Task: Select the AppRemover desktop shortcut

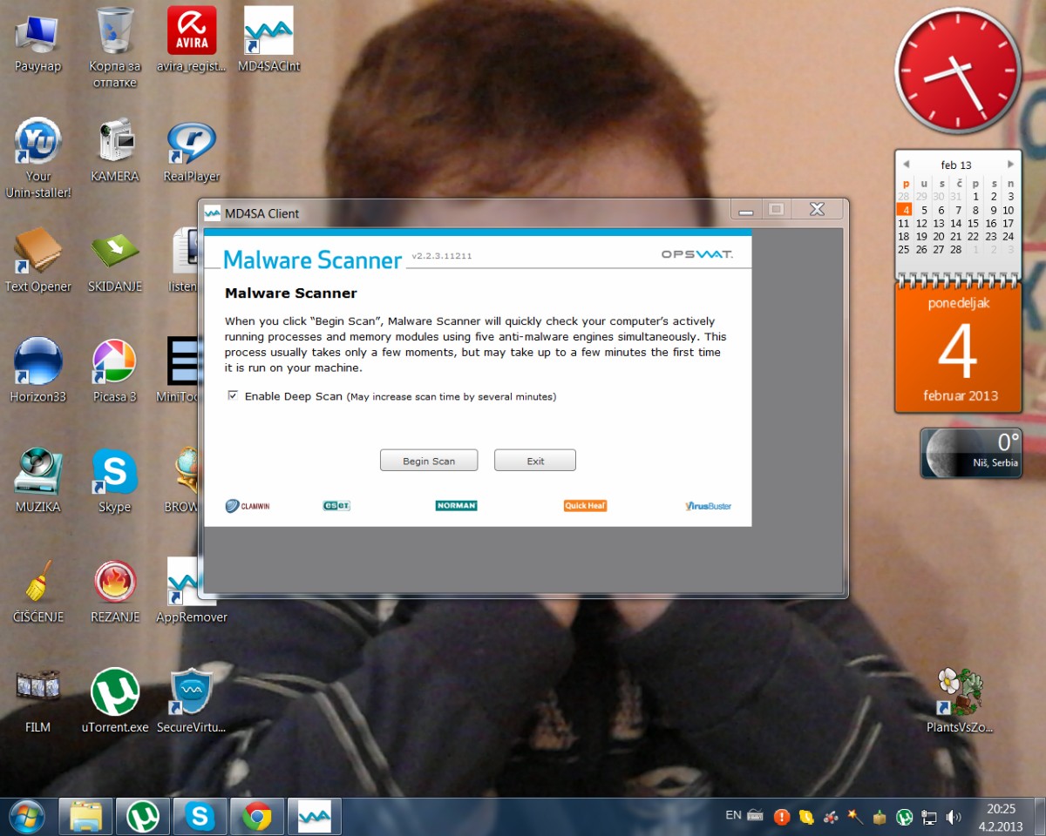Action: 191,590
